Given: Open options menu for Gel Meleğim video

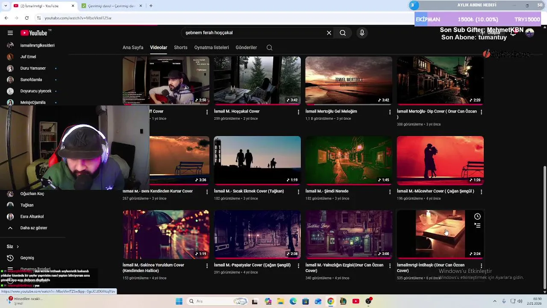Looking at the screenshot, I should coord(390,112).
